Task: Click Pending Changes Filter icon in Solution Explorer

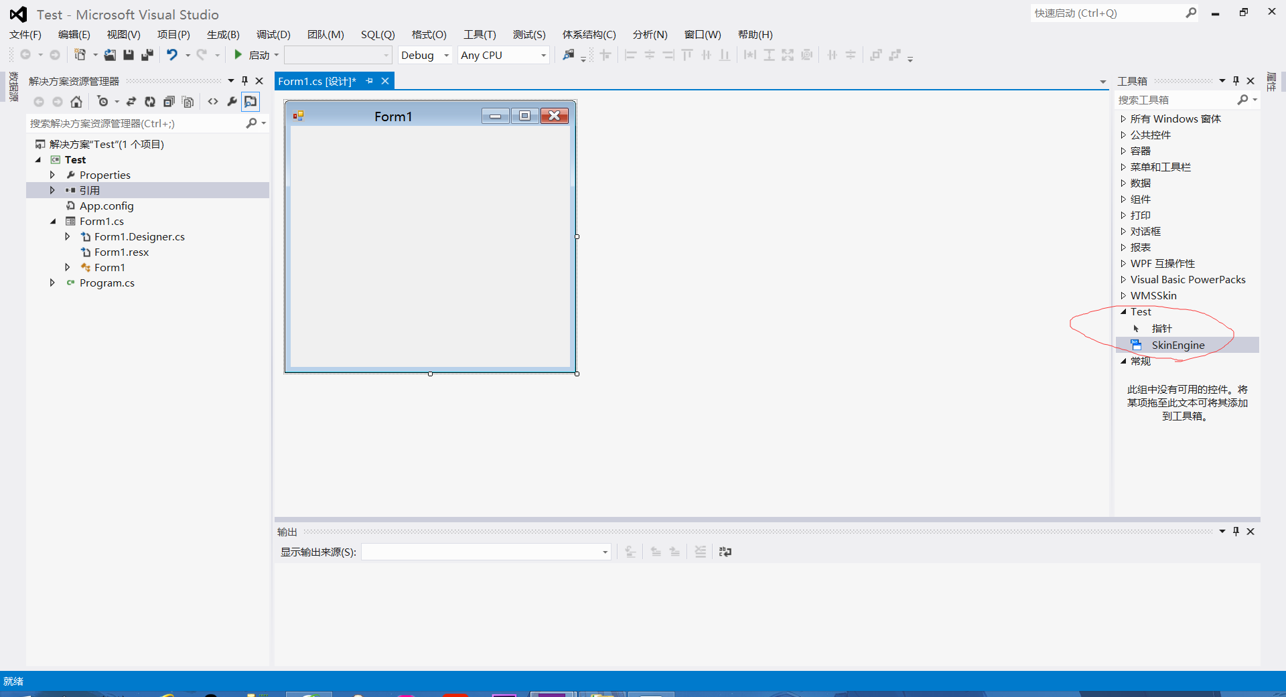Action: [102, 102]
